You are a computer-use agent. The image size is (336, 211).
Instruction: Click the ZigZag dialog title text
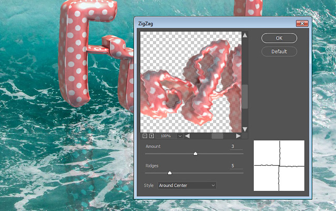145,24
